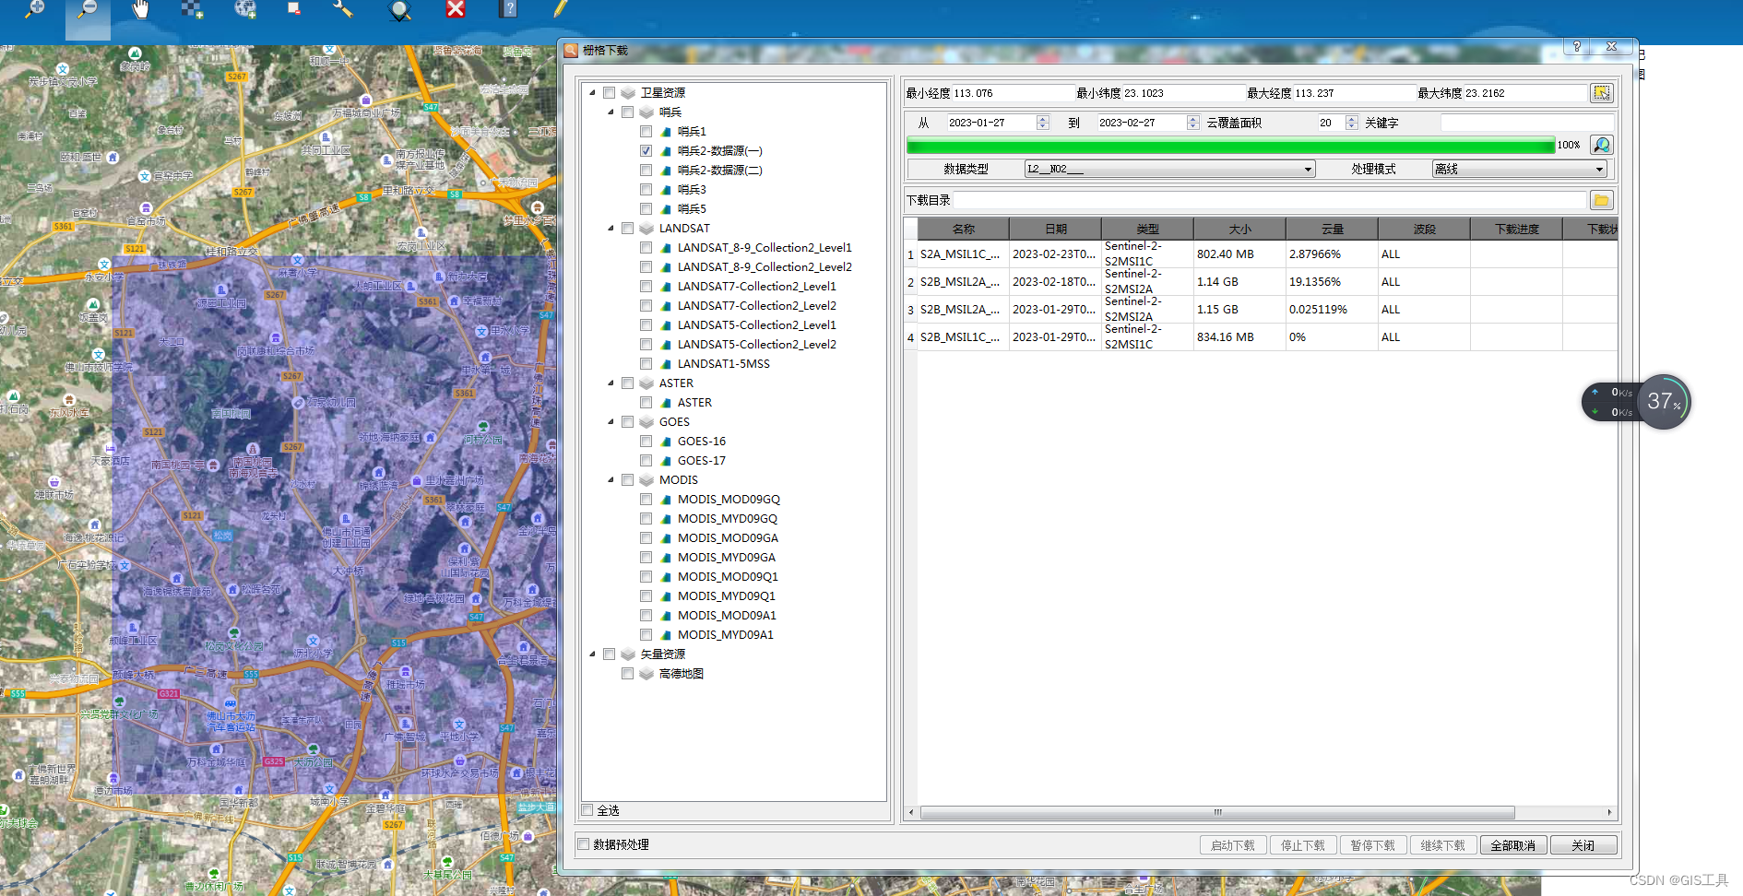Open the 处理模式 dropdown

pyautogui.click(x=1519, y=170)
